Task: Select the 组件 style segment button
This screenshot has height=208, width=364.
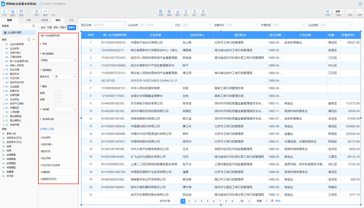Action: 43,28
